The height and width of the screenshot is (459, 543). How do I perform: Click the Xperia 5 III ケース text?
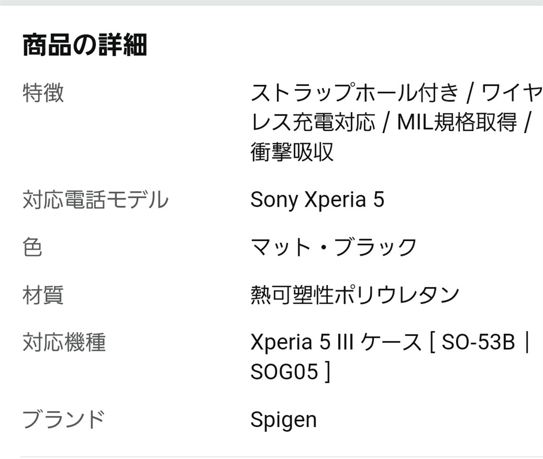point(336,342)
